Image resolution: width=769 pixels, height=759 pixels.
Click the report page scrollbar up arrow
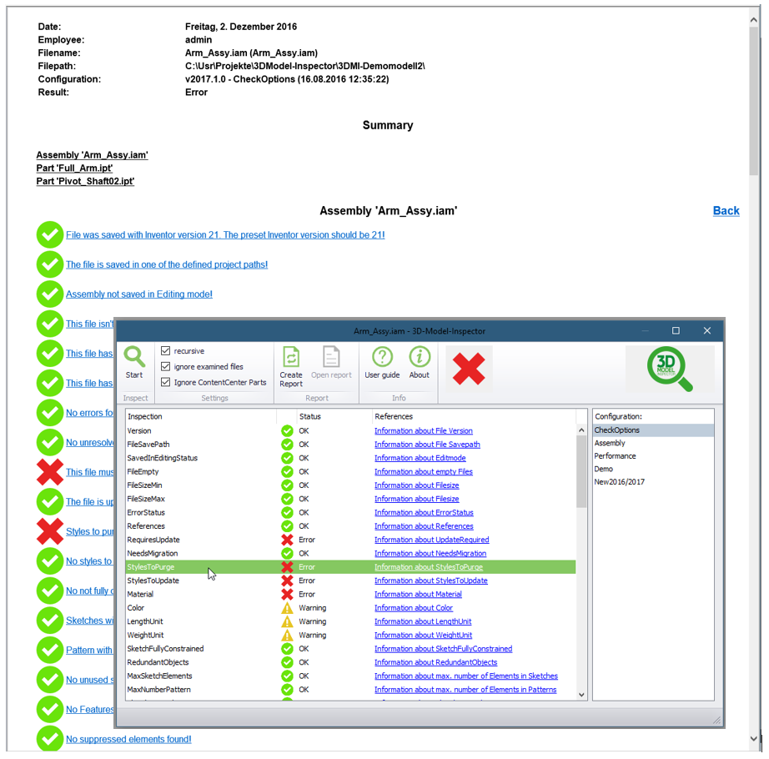pyautogui.click(x=754, y=20)
